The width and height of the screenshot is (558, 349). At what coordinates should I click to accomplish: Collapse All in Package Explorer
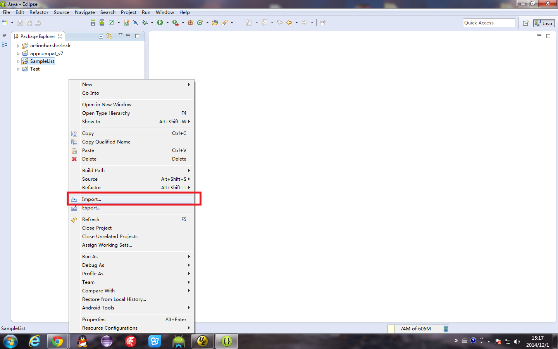[101, 36]
